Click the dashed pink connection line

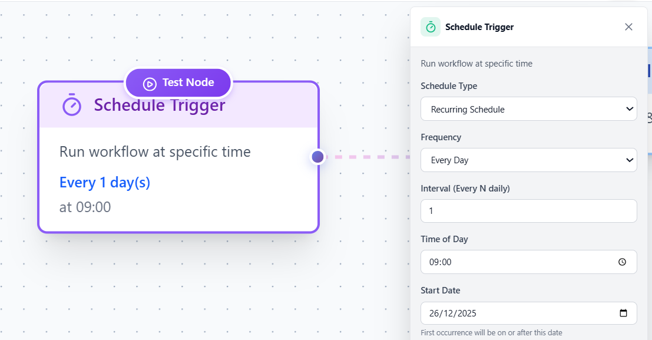368,157
